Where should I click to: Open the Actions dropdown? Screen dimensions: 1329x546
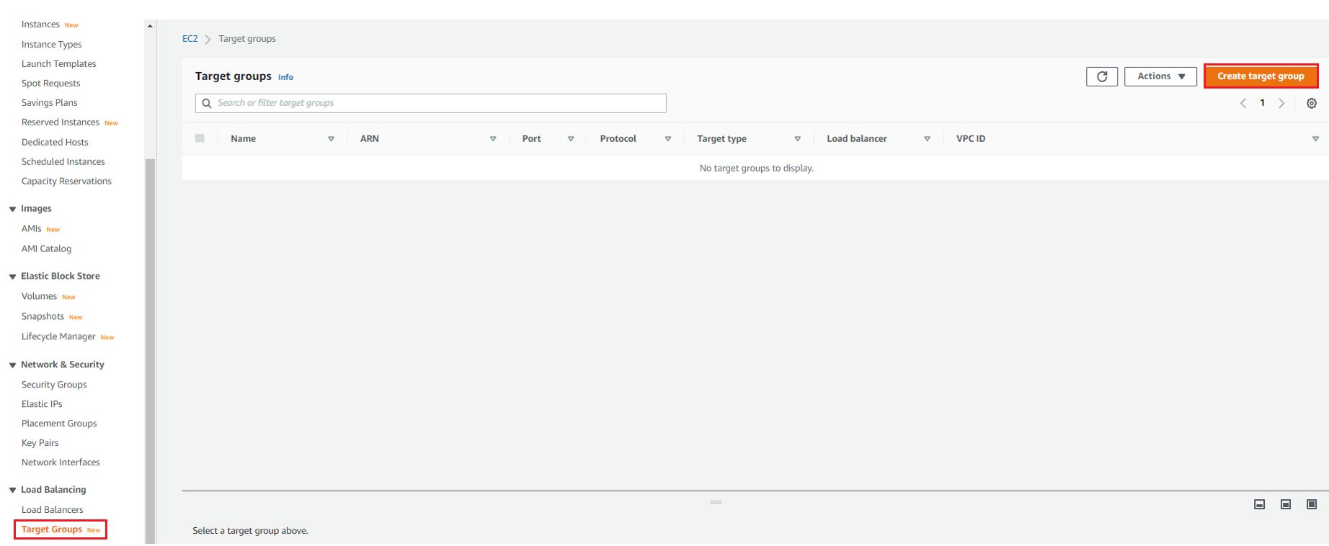click(x=1160, y=76)
